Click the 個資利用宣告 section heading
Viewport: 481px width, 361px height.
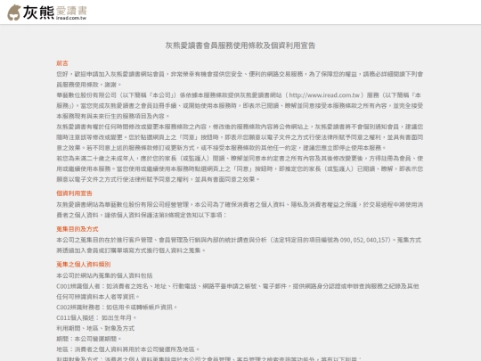[x=74, y=193]
